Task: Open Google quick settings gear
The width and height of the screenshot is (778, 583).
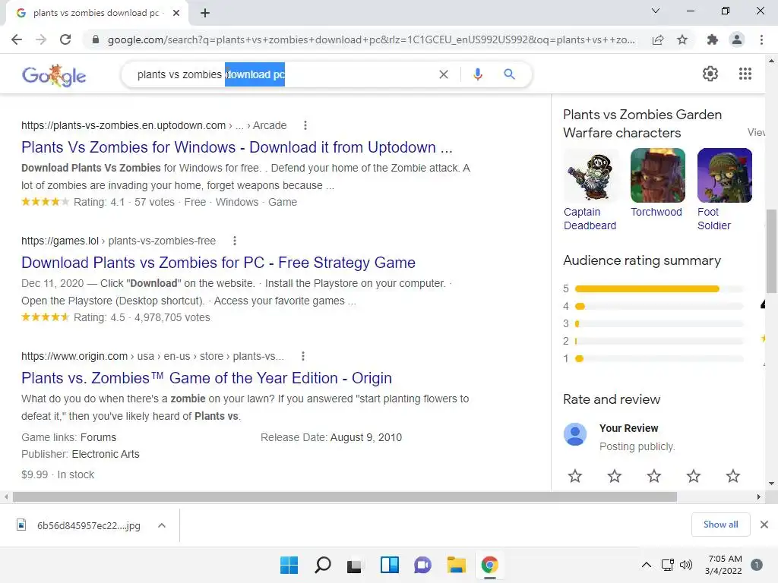Action: pos(710,74)
